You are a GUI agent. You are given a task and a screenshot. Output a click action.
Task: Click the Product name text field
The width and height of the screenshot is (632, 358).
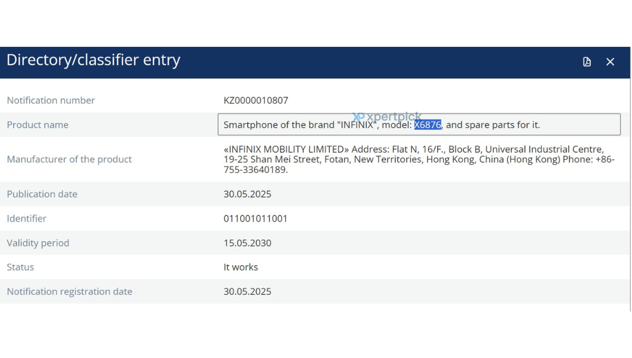tap(419, 125)
